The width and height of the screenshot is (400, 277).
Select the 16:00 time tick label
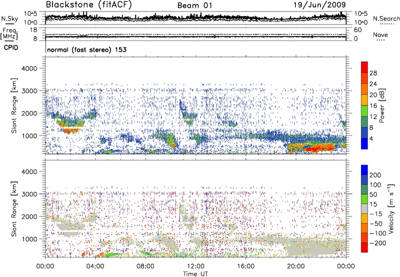[x=245, y=266]
